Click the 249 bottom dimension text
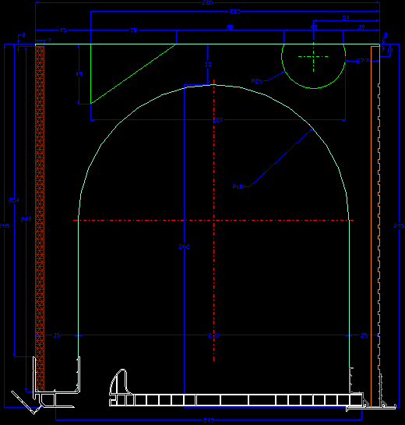 coord(209,420)
